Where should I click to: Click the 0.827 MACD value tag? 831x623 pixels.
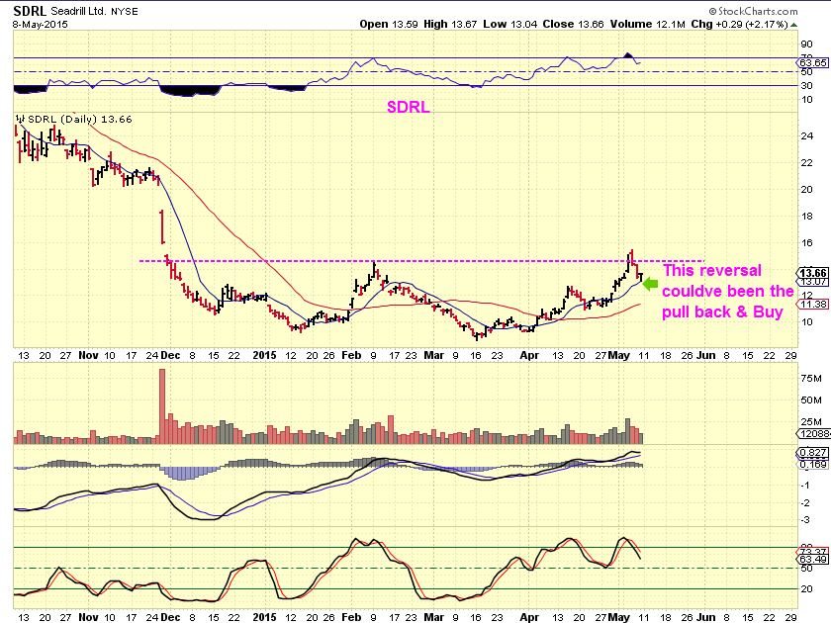(x=812, y=453)
